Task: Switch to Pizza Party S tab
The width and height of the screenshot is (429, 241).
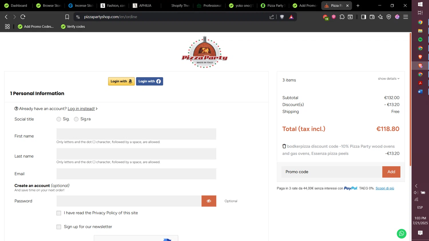Action: 273,5
